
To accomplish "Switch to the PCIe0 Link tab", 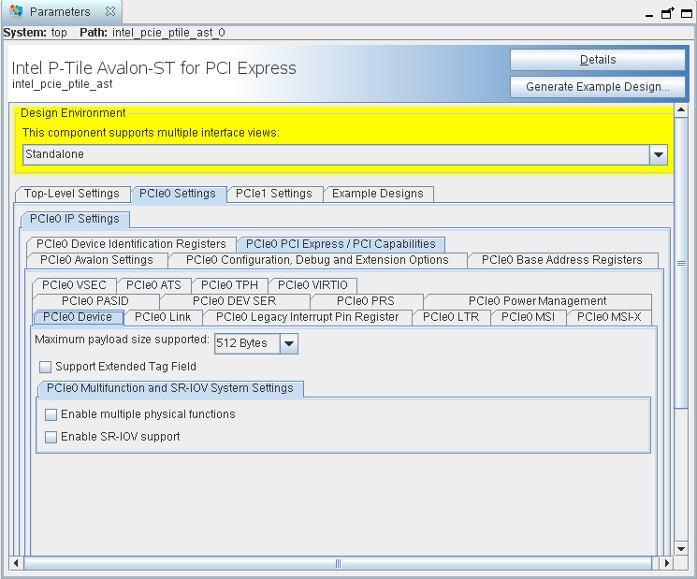I will click(x=163, y=317).
